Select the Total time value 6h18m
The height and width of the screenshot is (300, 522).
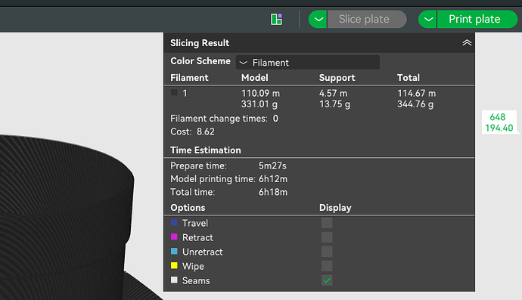[273, 192]
